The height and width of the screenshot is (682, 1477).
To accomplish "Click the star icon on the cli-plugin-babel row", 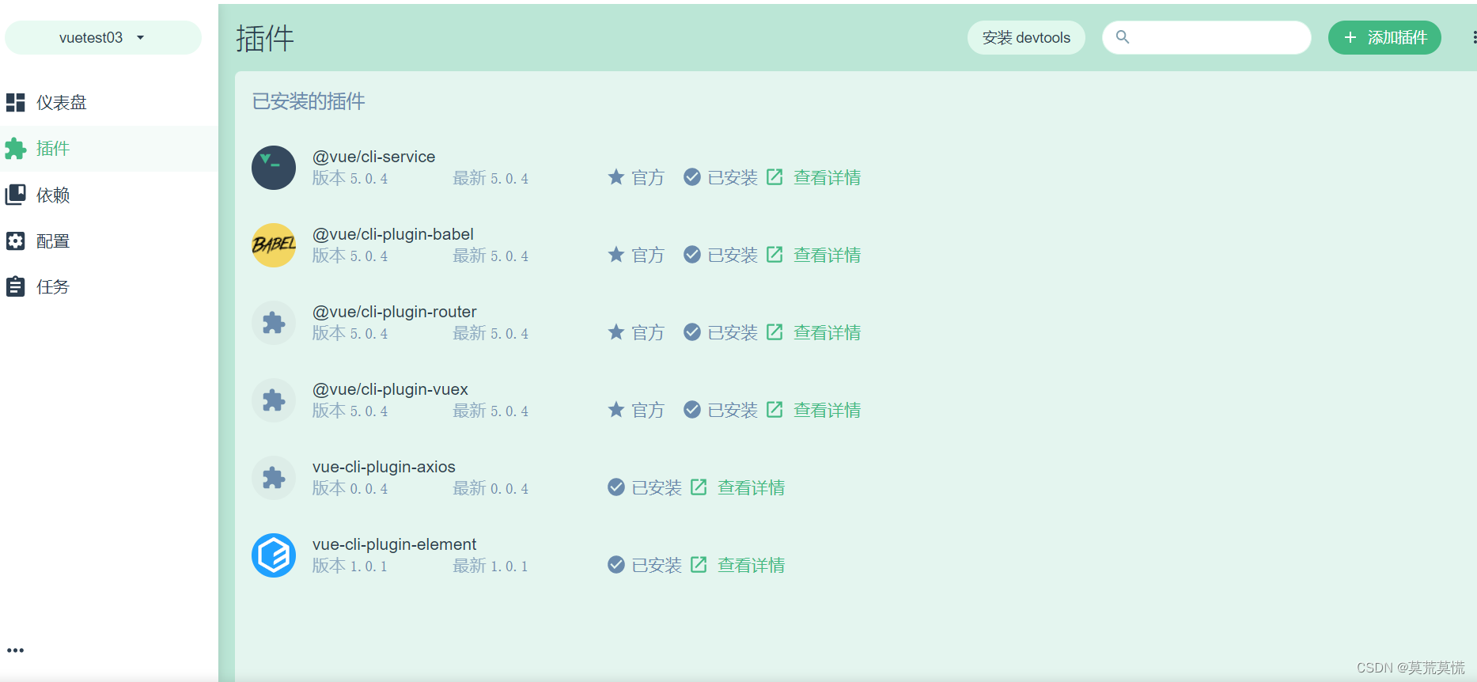I will pos(616,254).
